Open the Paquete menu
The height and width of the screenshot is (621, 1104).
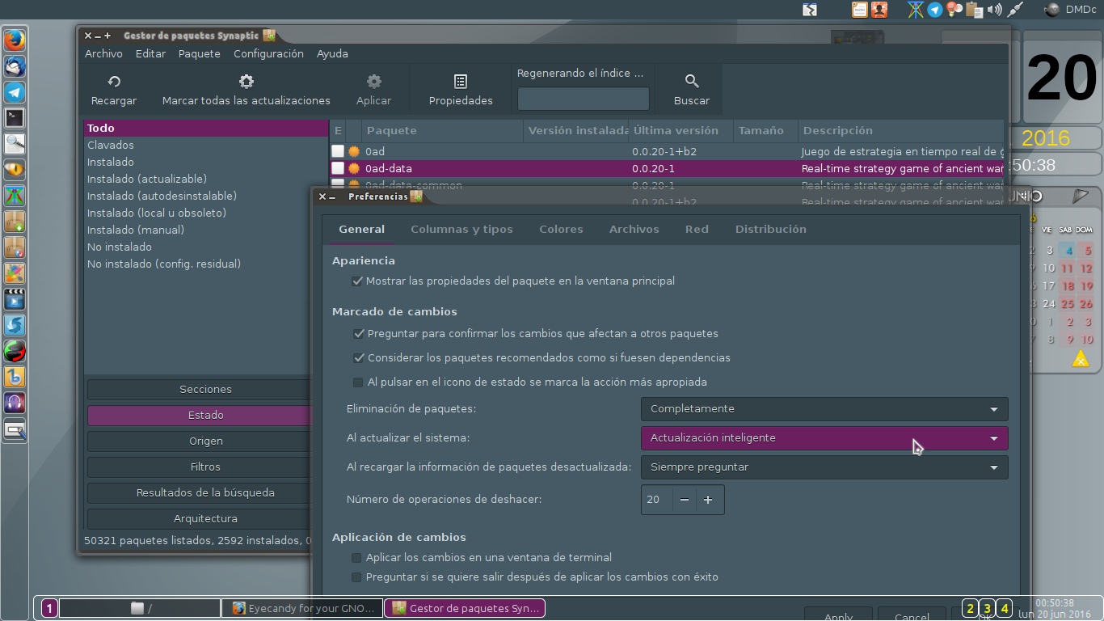[x=200, y=54]
